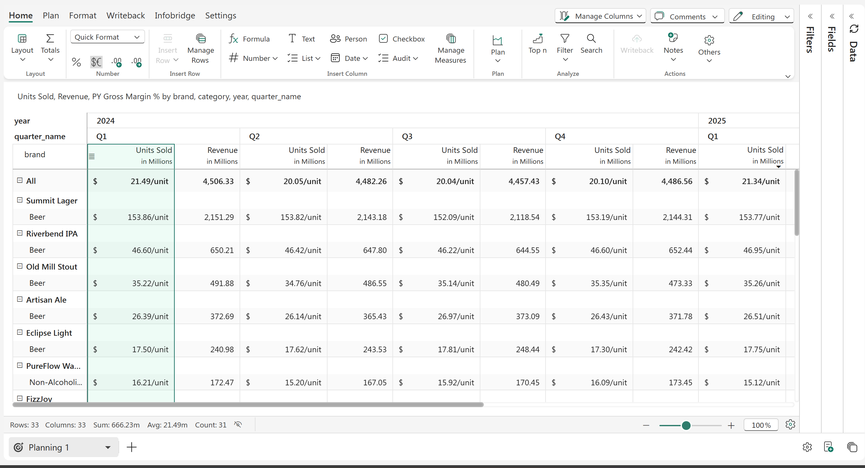Screen dimensions: 865x468
Task: Collapse the Riverbend IPA row group
Action: (20, 233)
